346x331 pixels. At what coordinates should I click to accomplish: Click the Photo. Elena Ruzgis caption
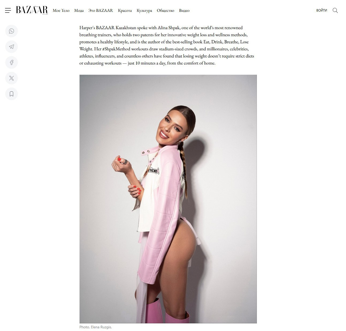[x=96, y=327]
